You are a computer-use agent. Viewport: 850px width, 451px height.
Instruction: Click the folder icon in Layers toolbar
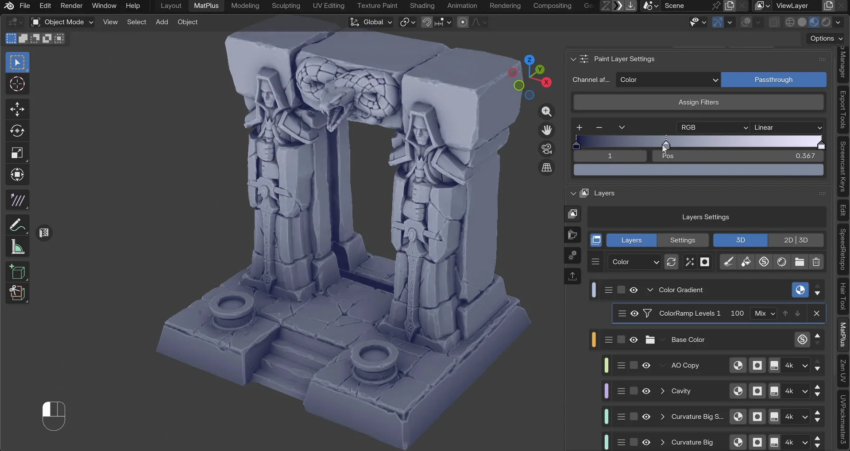coord(799,262)
